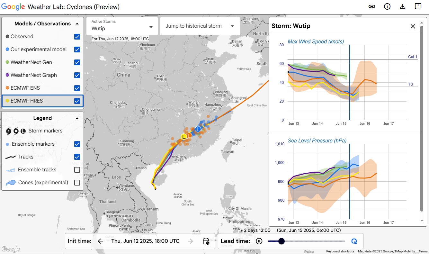Click Max Wind Speed (knots) chart title
Viewport: 429px width, 254px height.
316,41
